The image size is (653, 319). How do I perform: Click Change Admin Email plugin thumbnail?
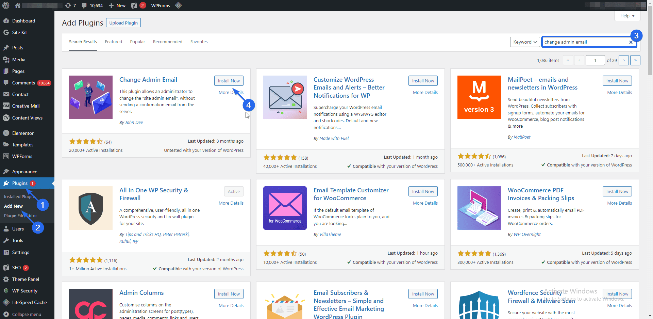click(91, 97)
